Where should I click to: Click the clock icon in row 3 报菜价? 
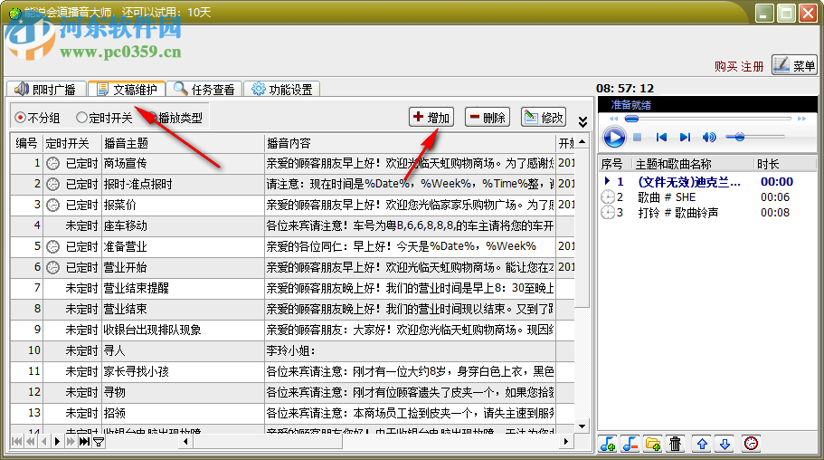point(53,206)
